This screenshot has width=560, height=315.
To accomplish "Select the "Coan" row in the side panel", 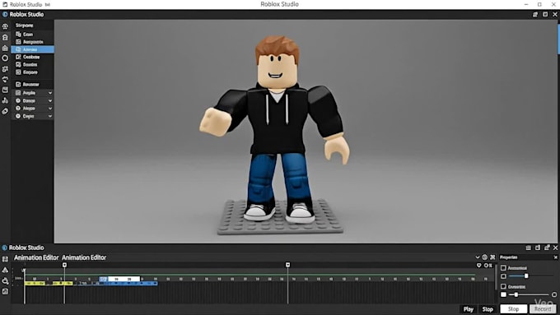I will click(x=32, y=35).
